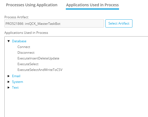Open the Database application link

(x=19, y=41)
